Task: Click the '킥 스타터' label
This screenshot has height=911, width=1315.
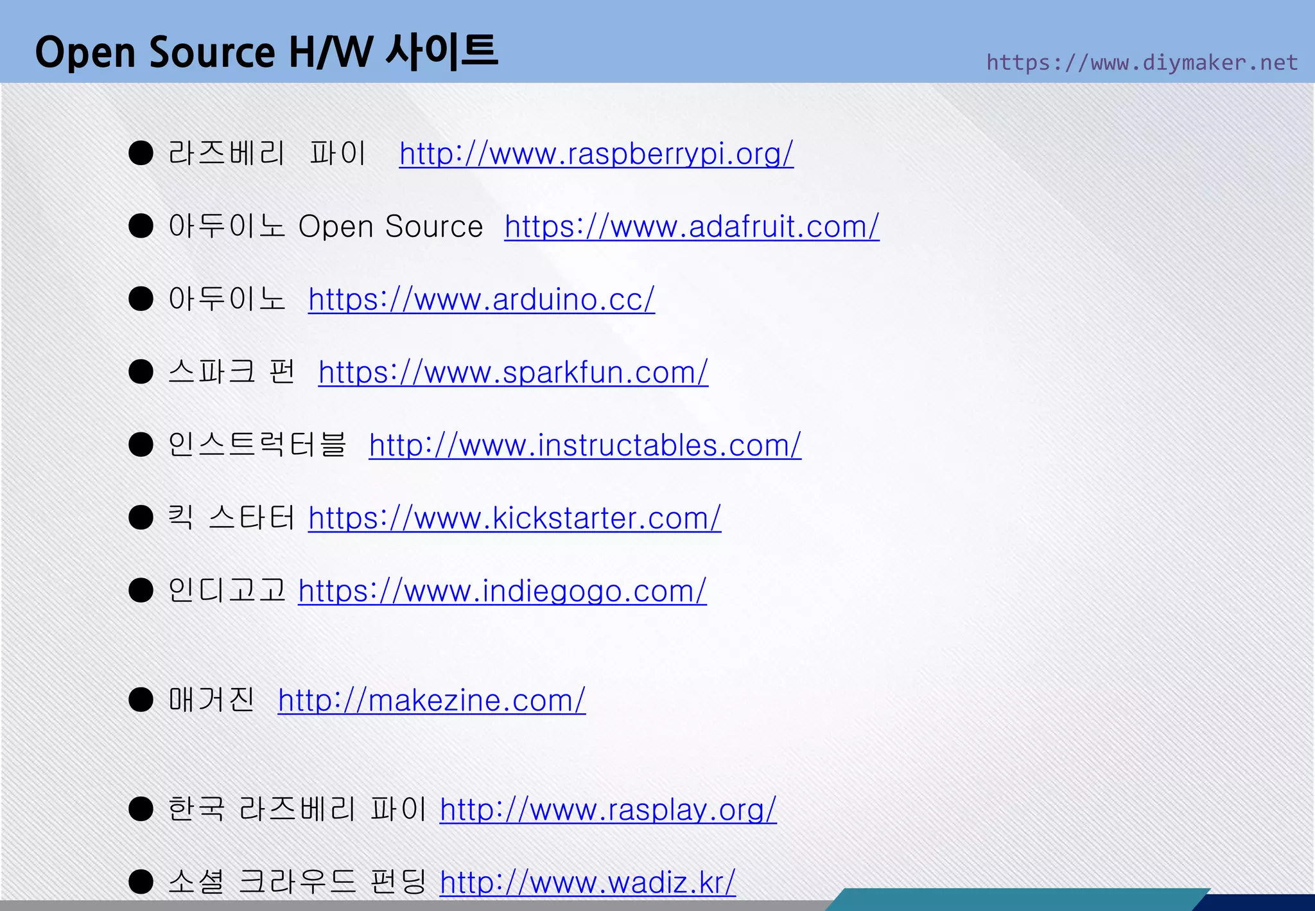Action: (231, 517)
